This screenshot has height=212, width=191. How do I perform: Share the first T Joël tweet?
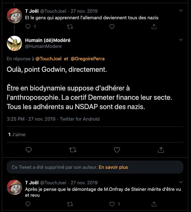tap(154, 27)
